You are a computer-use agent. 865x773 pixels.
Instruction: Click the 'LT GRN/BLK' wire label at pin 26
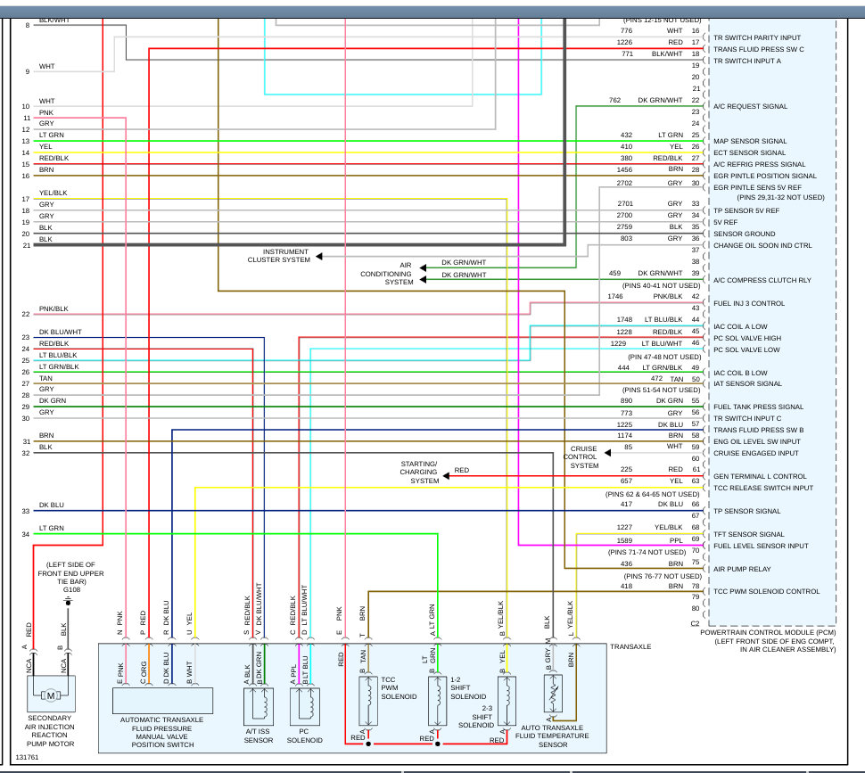click(x=59, y=366)
